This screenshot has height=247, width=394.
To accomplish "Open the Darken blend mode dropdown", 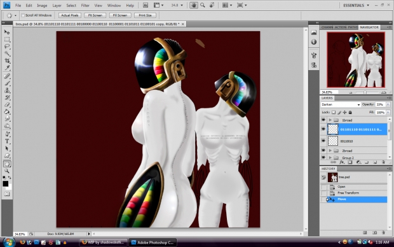I will 341,104.
